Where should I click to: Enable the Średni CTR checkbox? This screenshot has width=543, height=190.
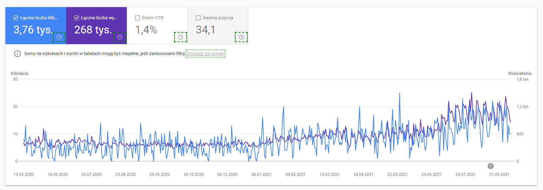[137, 18]
